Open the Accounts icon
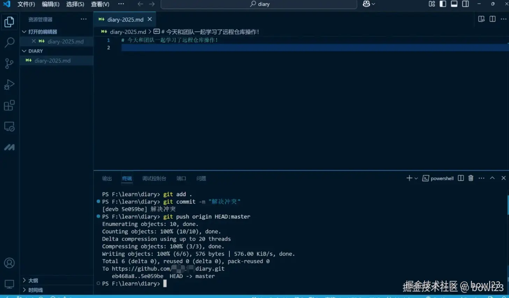 [x=9, y=263]
